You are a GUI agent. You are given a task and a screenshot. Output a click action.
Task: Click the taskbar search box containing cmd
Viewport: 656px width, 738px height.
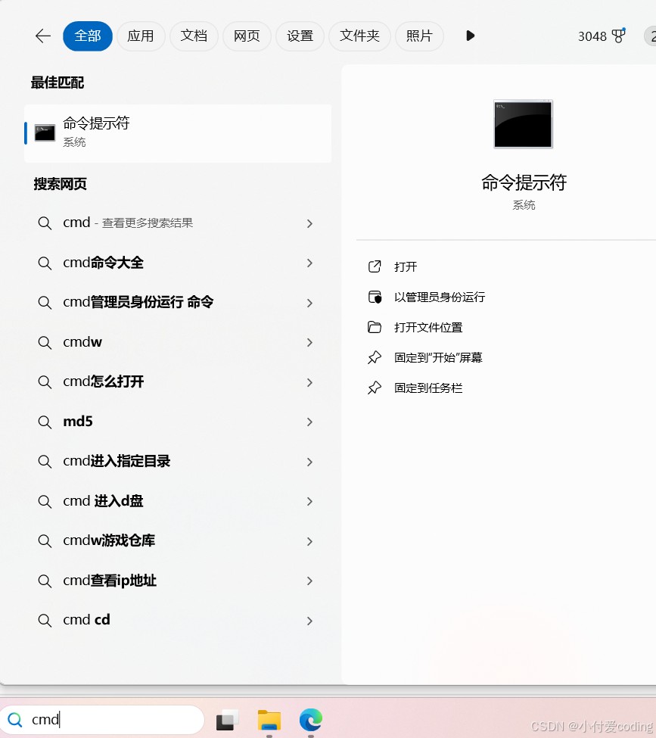[102, 720]
